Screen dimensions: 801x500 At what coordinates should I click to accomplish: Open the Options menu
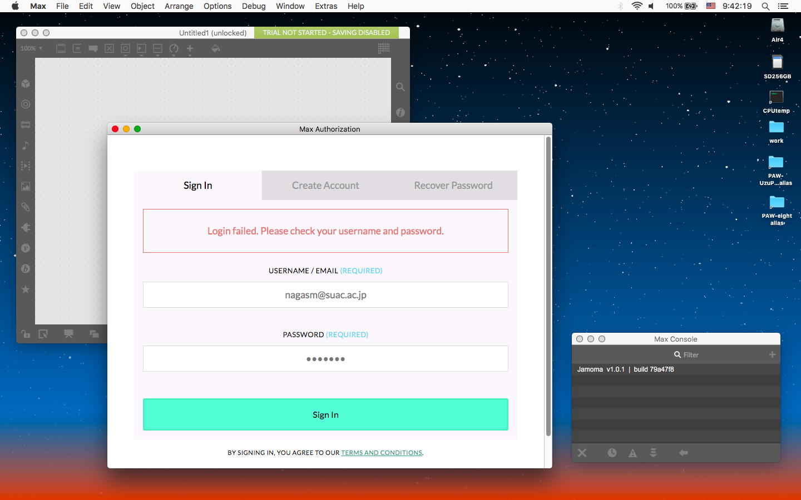click(x=217, y=6)
